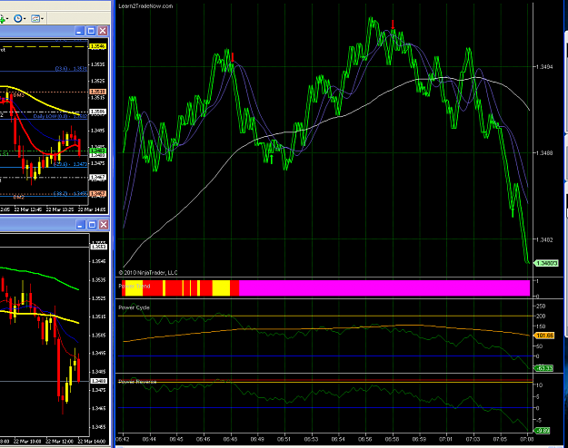Click the red sell arrow near 06:58
568x448 pixels.
[393, 25]
